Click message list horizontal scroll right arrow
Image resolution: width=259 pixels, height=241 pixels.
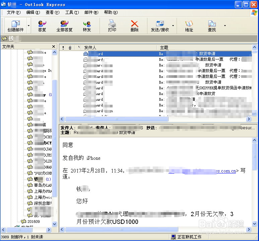(x=249, y=119)
